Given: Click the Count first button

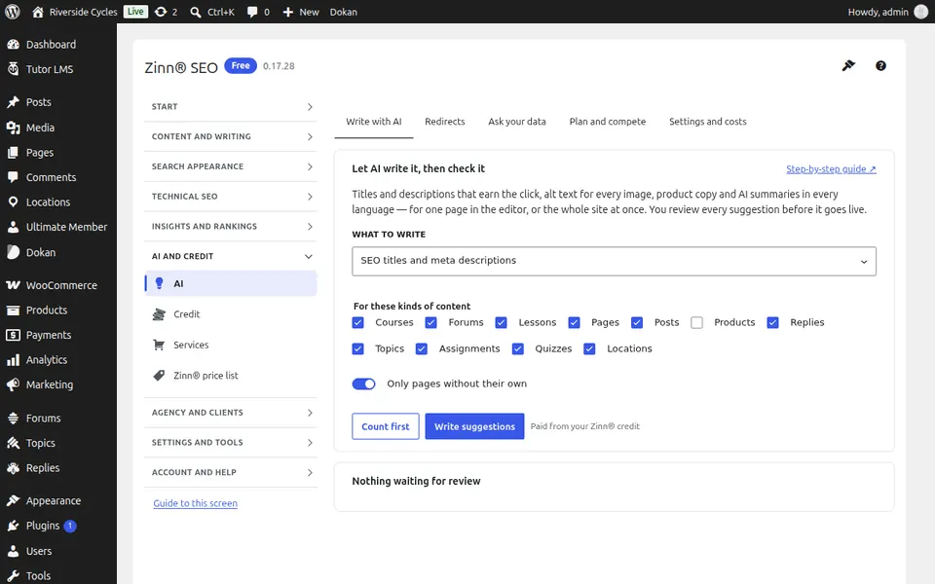Looking at the screenshot, I should [386, 426].
